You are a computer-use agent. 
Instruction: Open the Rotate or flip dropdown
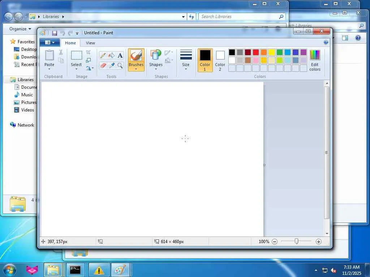90,68
